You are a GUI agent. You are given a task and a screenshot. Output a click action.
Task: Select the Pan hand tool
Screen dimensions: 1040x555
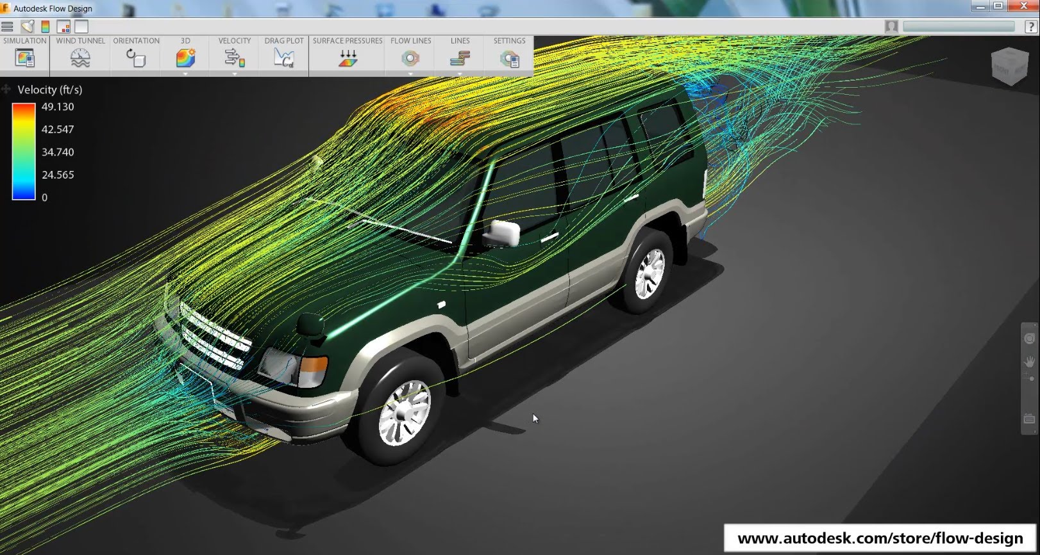click(x=1029, y=362)
